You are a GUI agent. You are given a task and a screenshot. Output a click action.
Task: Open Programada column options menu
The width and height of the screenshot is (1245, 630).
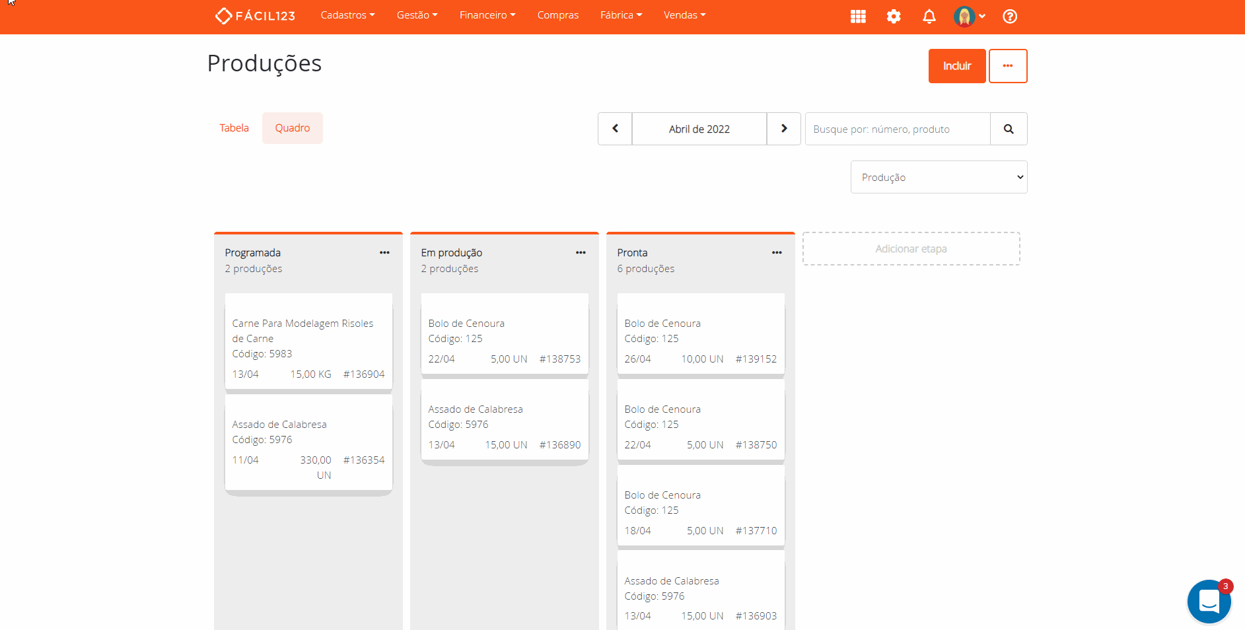[x=384, y=253]
